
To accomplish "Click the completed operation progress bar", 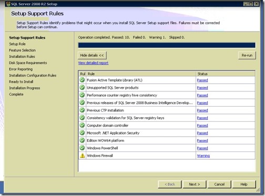I will pos(167,45).
